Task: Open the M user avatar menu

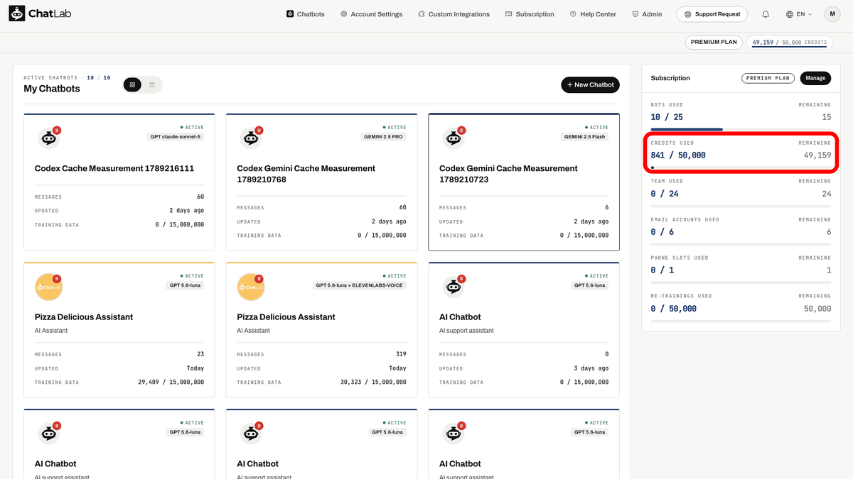Action: click(x=832, y=14)
